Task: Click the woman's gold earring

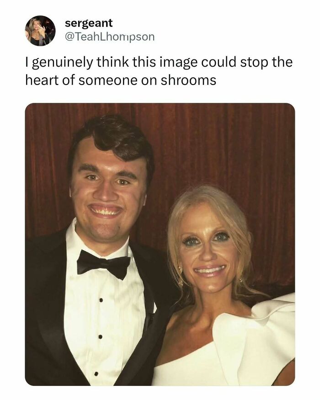Action: click(180, 272)
